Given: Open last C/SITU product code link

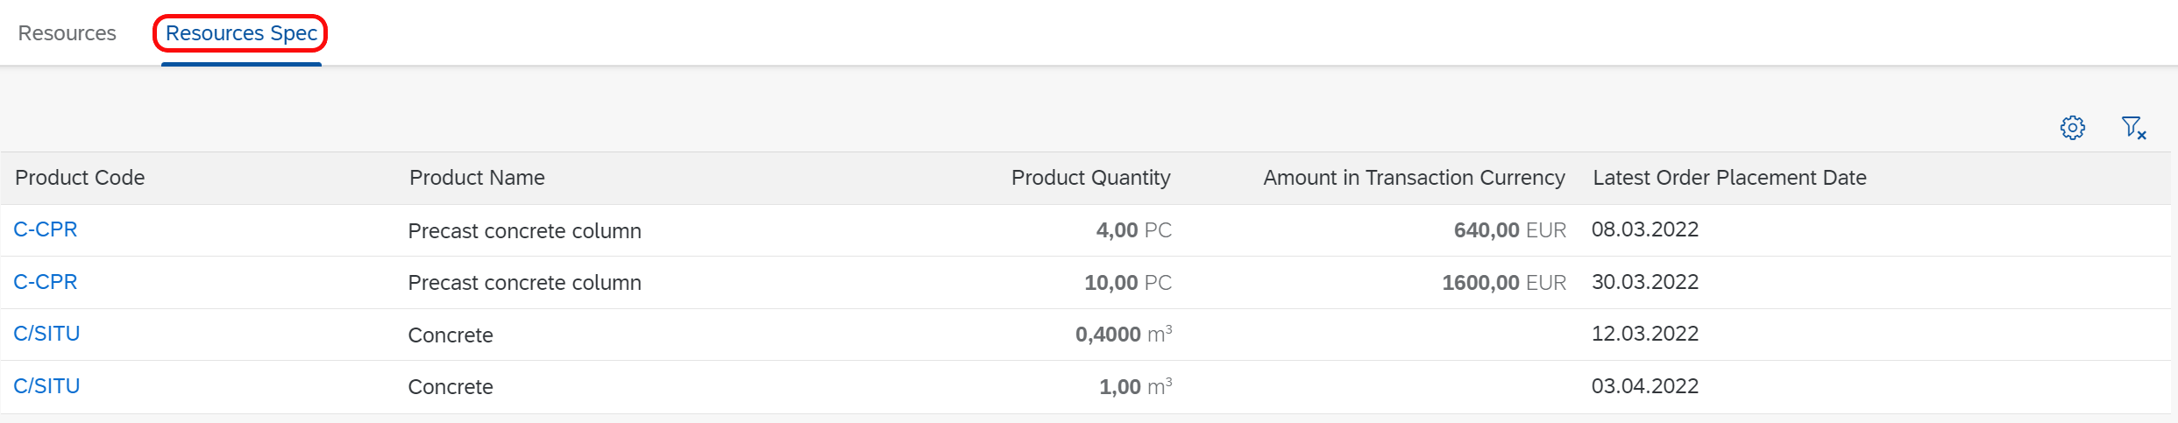Looking at the screenshot, I should pyautogui.click(x=46, y=386).
